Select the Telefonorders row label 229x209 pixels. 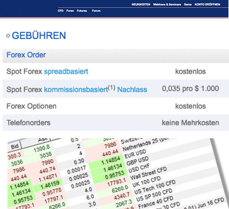click(29, 123)
